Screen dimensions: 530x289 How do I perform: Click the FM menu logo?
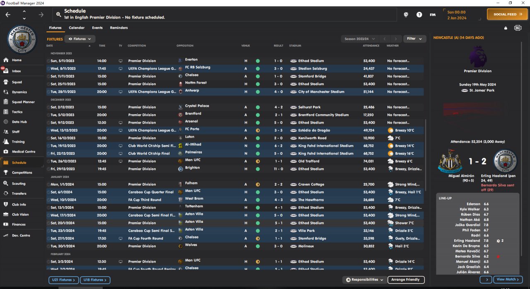433,14
